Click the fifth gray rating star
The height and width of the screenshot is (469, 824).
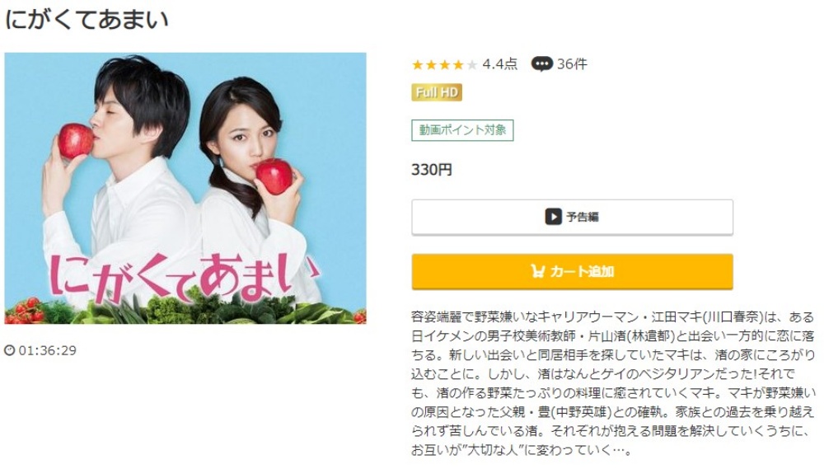[472, 64]
